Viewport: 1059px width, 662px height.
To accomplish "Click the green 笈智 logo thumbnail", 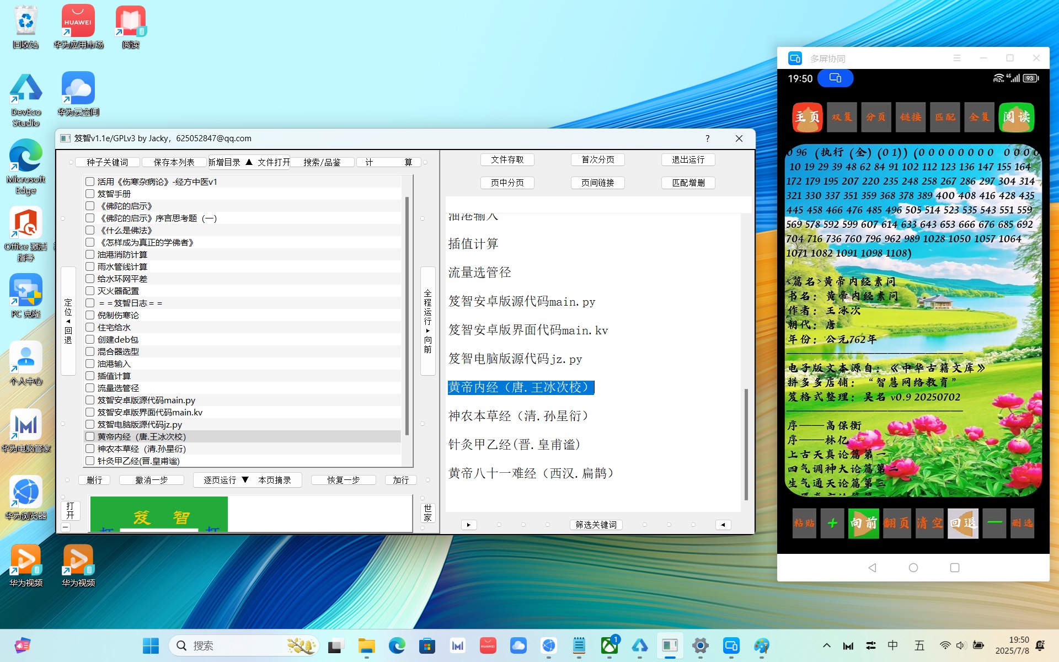I will tap(159, 514).
